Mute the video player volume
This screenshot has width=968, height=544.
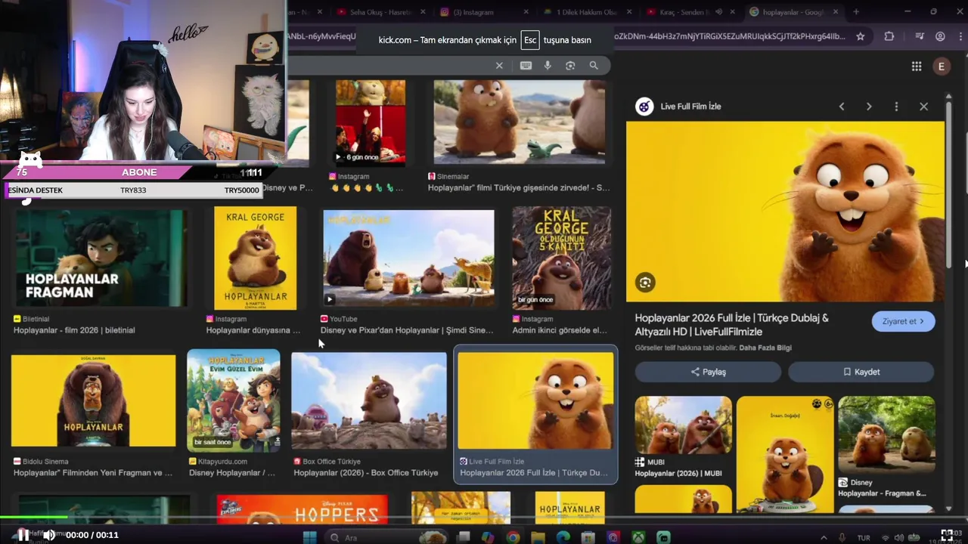[x=48, y=535]
